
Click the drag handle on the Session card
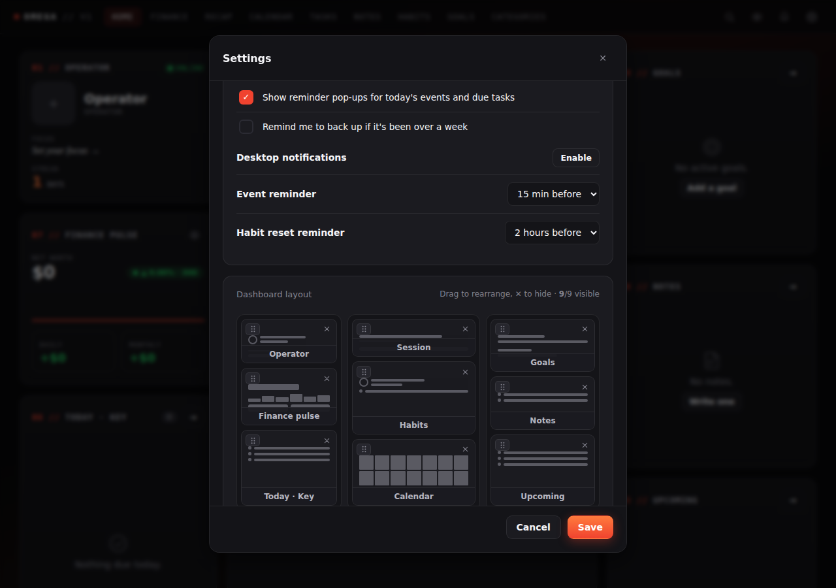pos(364,329)
